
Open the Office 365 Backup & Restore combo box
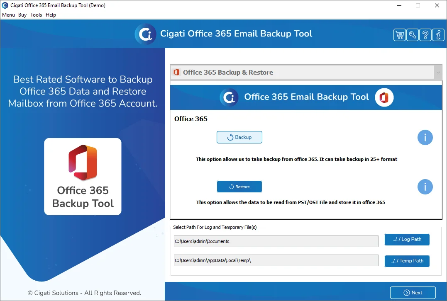click(306, 72)
